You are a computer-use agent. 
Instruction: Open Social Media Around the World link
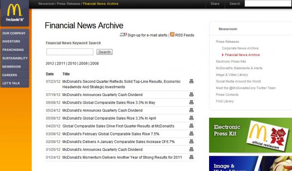coord(238,81)
